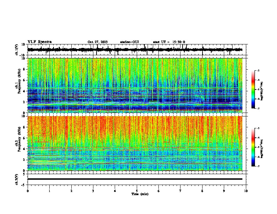Click Time axis tick label "1"
Screen dimensions: 277x214
49,191
